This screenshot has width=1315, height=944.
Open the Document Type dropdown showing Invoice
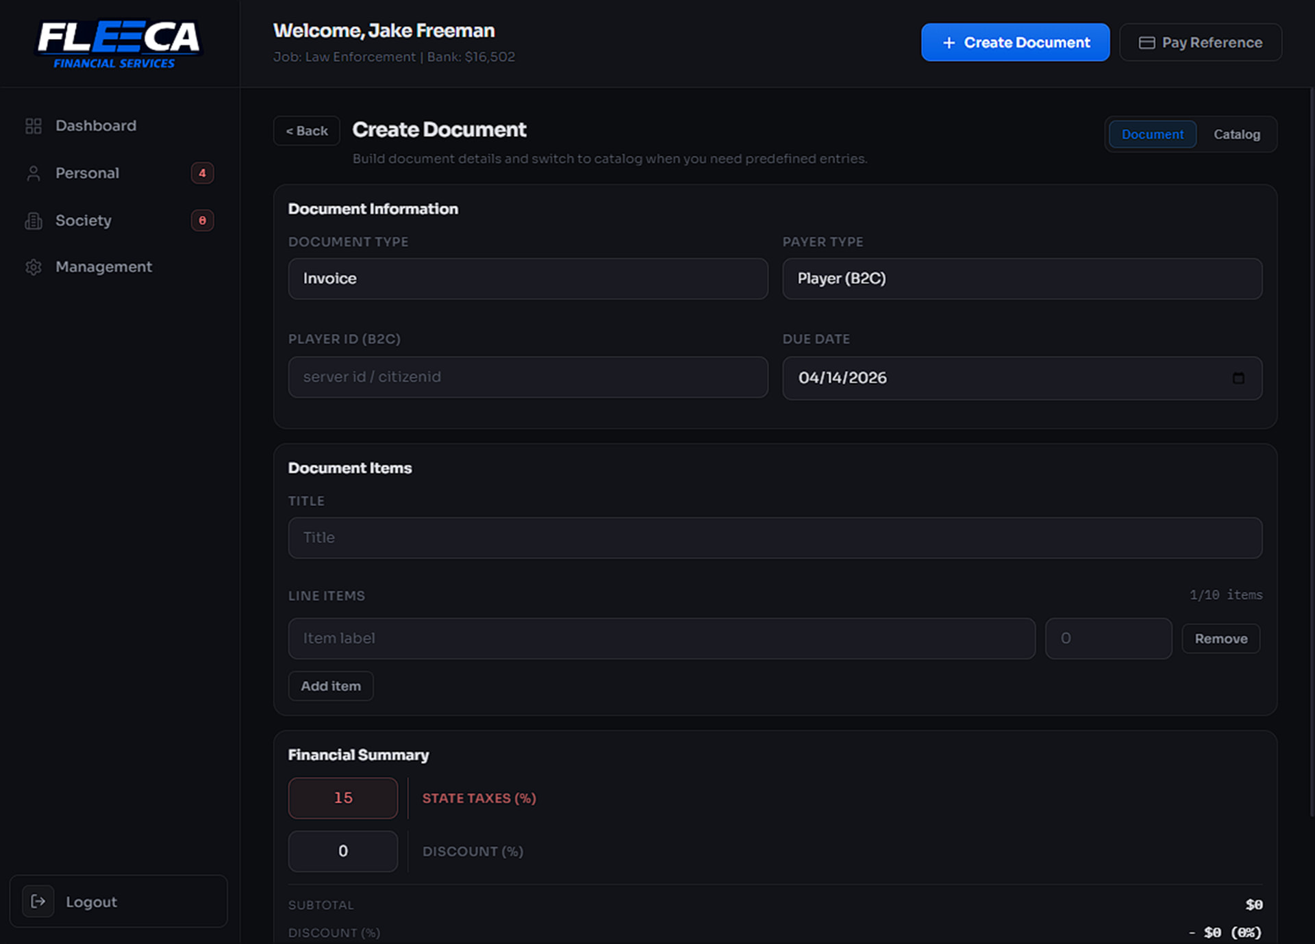click(x=527, y=279)
